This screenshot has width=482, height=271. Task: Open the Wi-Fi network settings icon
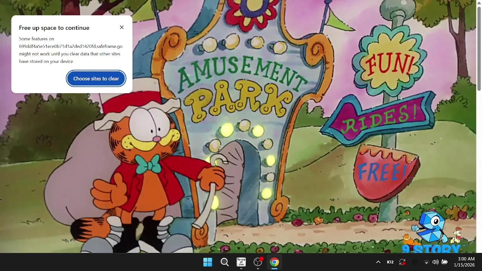(x=426, y=262)
